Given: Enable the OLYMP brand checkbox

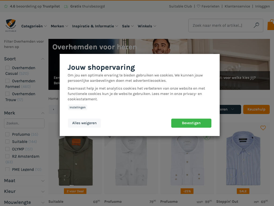Looking at the screenshot, I should click(x=7, y=149).
